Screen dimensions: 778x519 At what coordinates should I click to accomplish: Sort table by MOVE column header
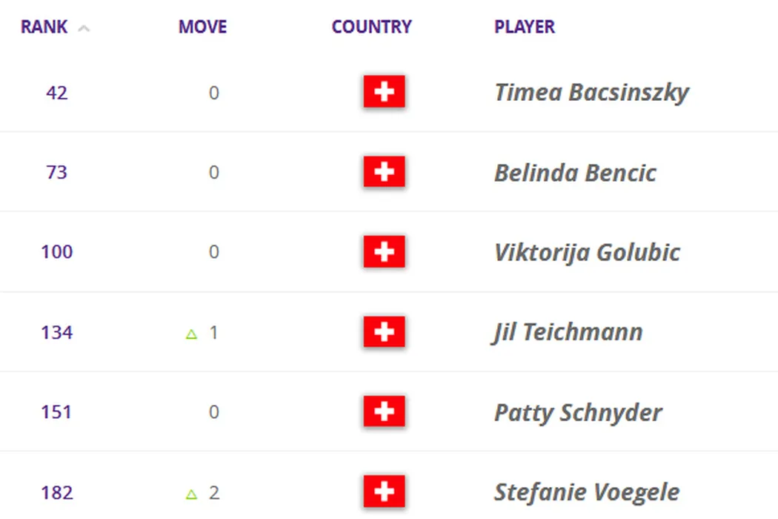pos(202,27)
